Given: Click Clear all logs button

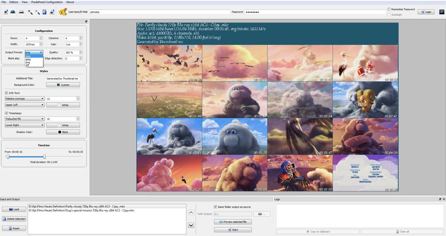Looking at the screenshot, I should click(402, 232).
